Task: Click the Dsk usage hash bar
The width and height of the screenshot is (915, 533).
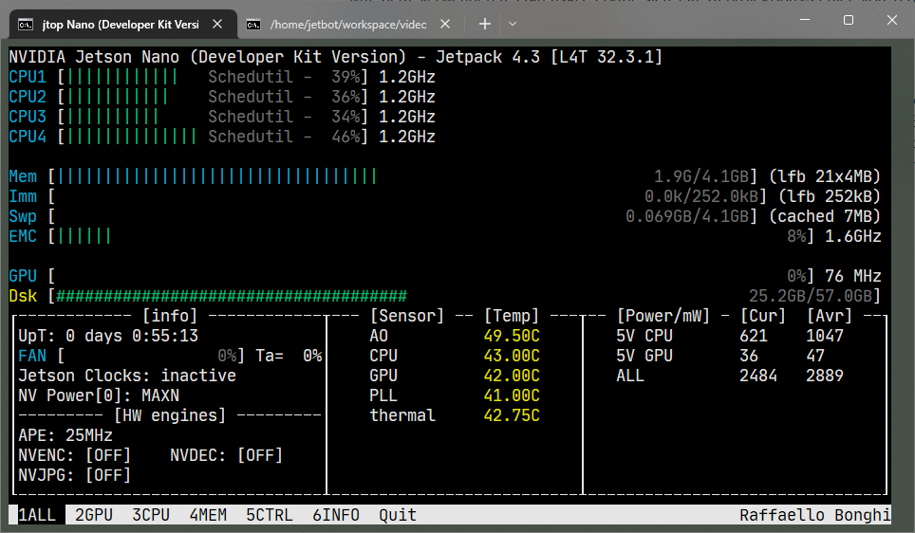Action: 231,296
